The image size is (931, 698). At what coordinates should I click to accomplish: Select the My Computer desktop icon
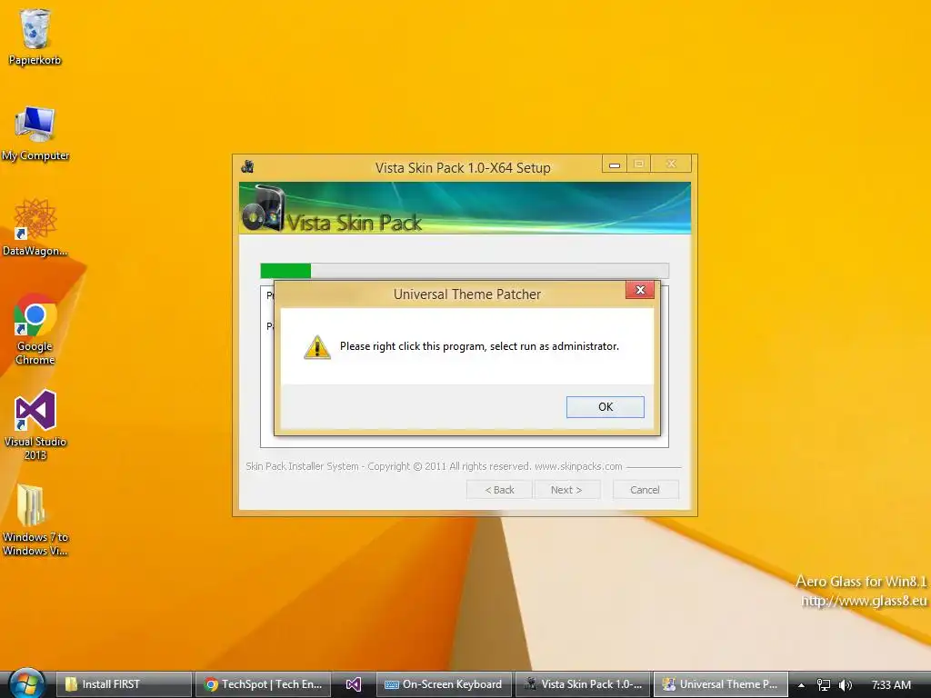35,134
